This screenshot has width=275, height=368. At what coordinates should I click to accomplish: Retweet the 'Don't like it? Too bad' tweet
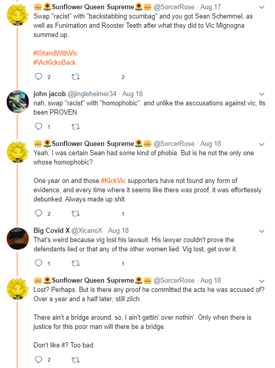coord(76,360)
